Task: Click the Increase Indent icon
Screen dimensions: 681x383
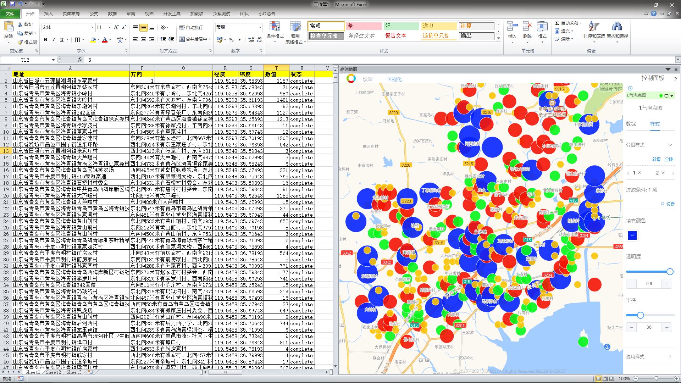Action: tap(171, 39)
